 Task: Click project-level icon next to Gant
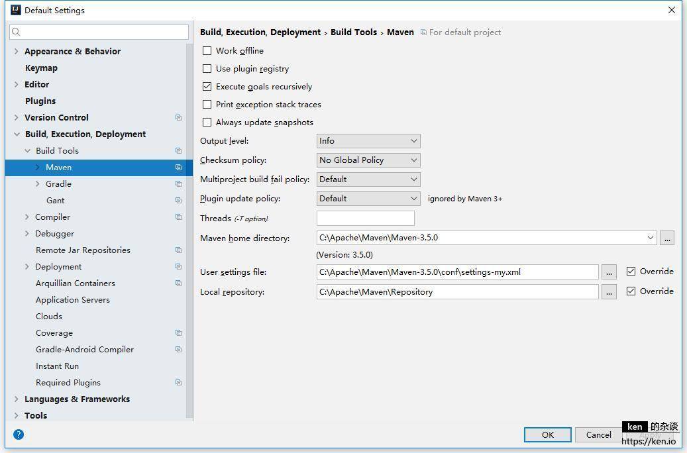pyautogui.click(x=178, y=200)
